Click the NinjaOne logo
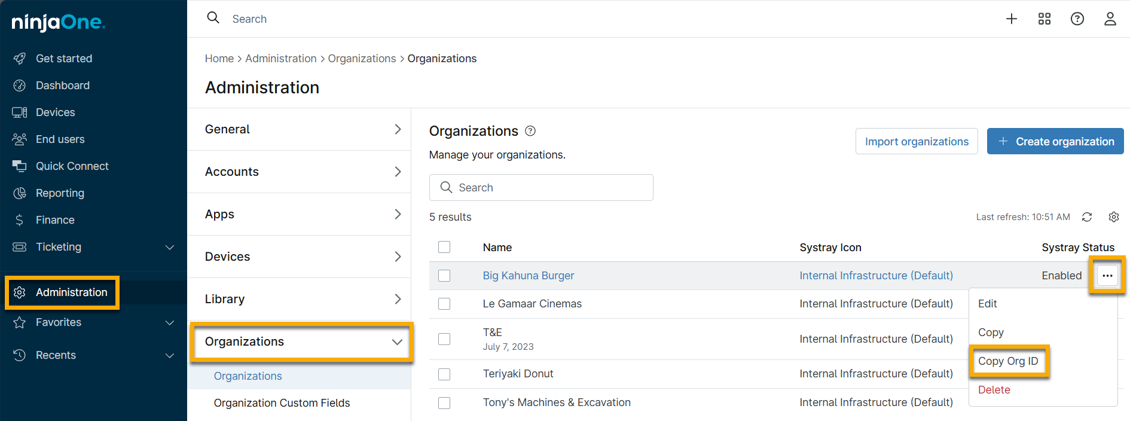This screenshot has width=1130, height=421. pyautogui.click(x=58, y=22)
